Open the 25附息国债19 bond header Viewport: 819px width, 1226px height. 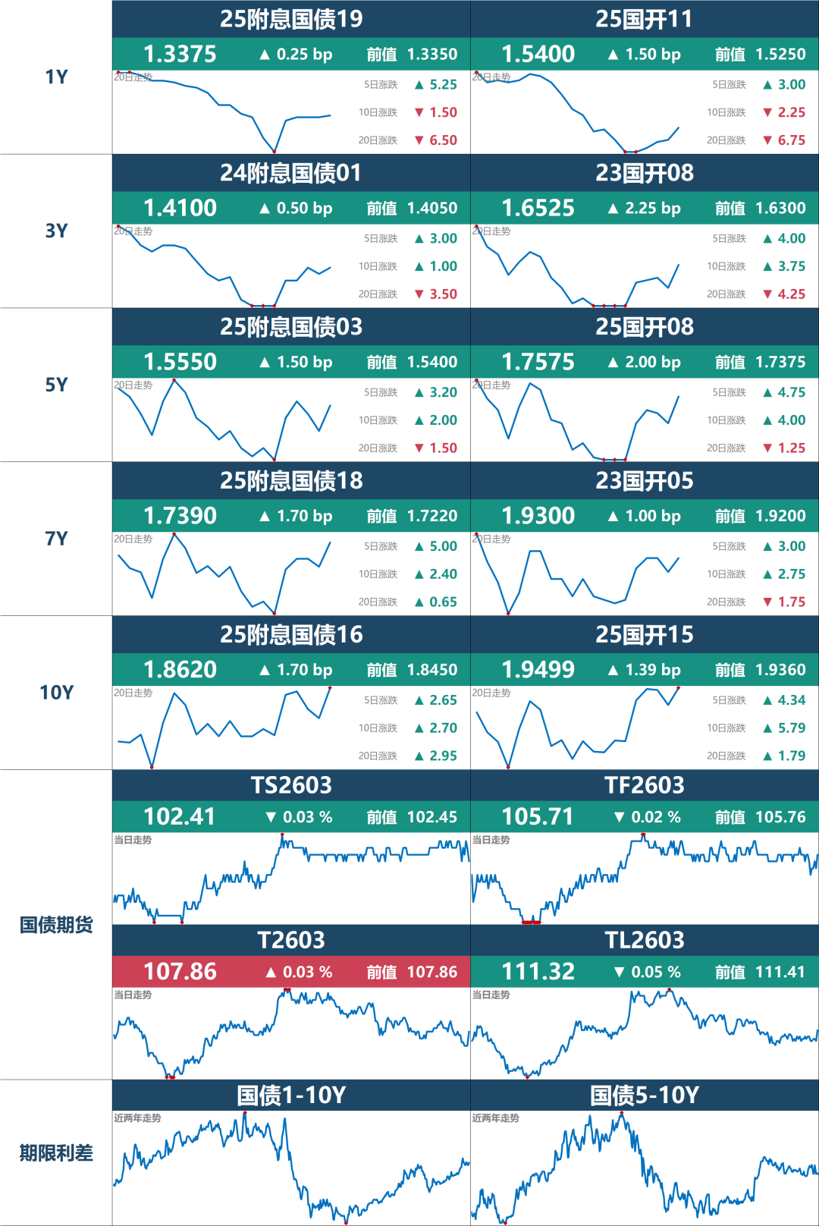pyautogui.click(x=291, y=19)
